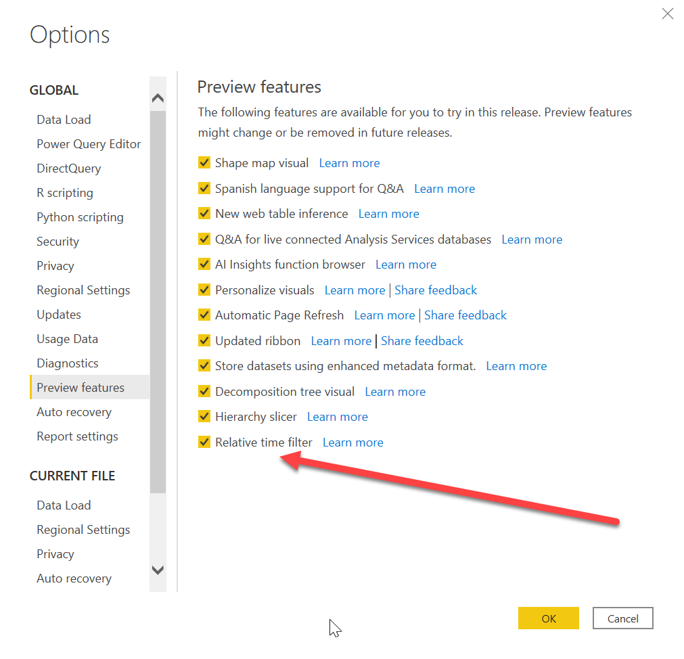Click Cancel to discard changes
The width and height of the screenshot is (684, 659).
click(622, 618)
